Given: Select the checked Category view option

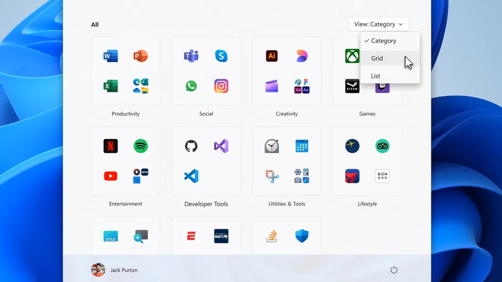Looking at the screenshot, I should click(384, 41).
